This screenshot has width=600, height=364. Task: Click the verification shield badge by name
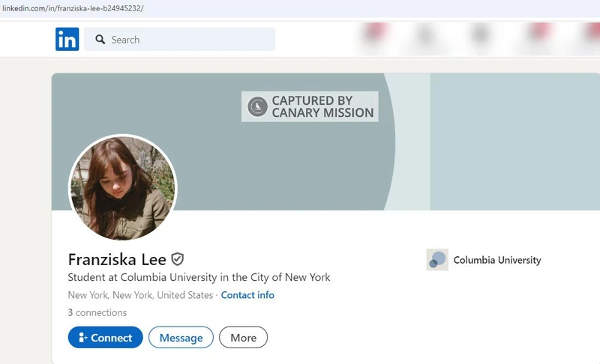pos(177,259)
